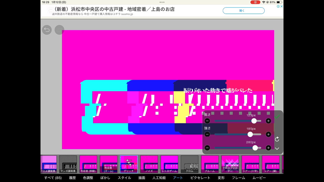The height and width of the screenshot is (182, 324).
Task: Tap the battery icon in status bar
Action: pyautogui.click(x=279, y=2)
